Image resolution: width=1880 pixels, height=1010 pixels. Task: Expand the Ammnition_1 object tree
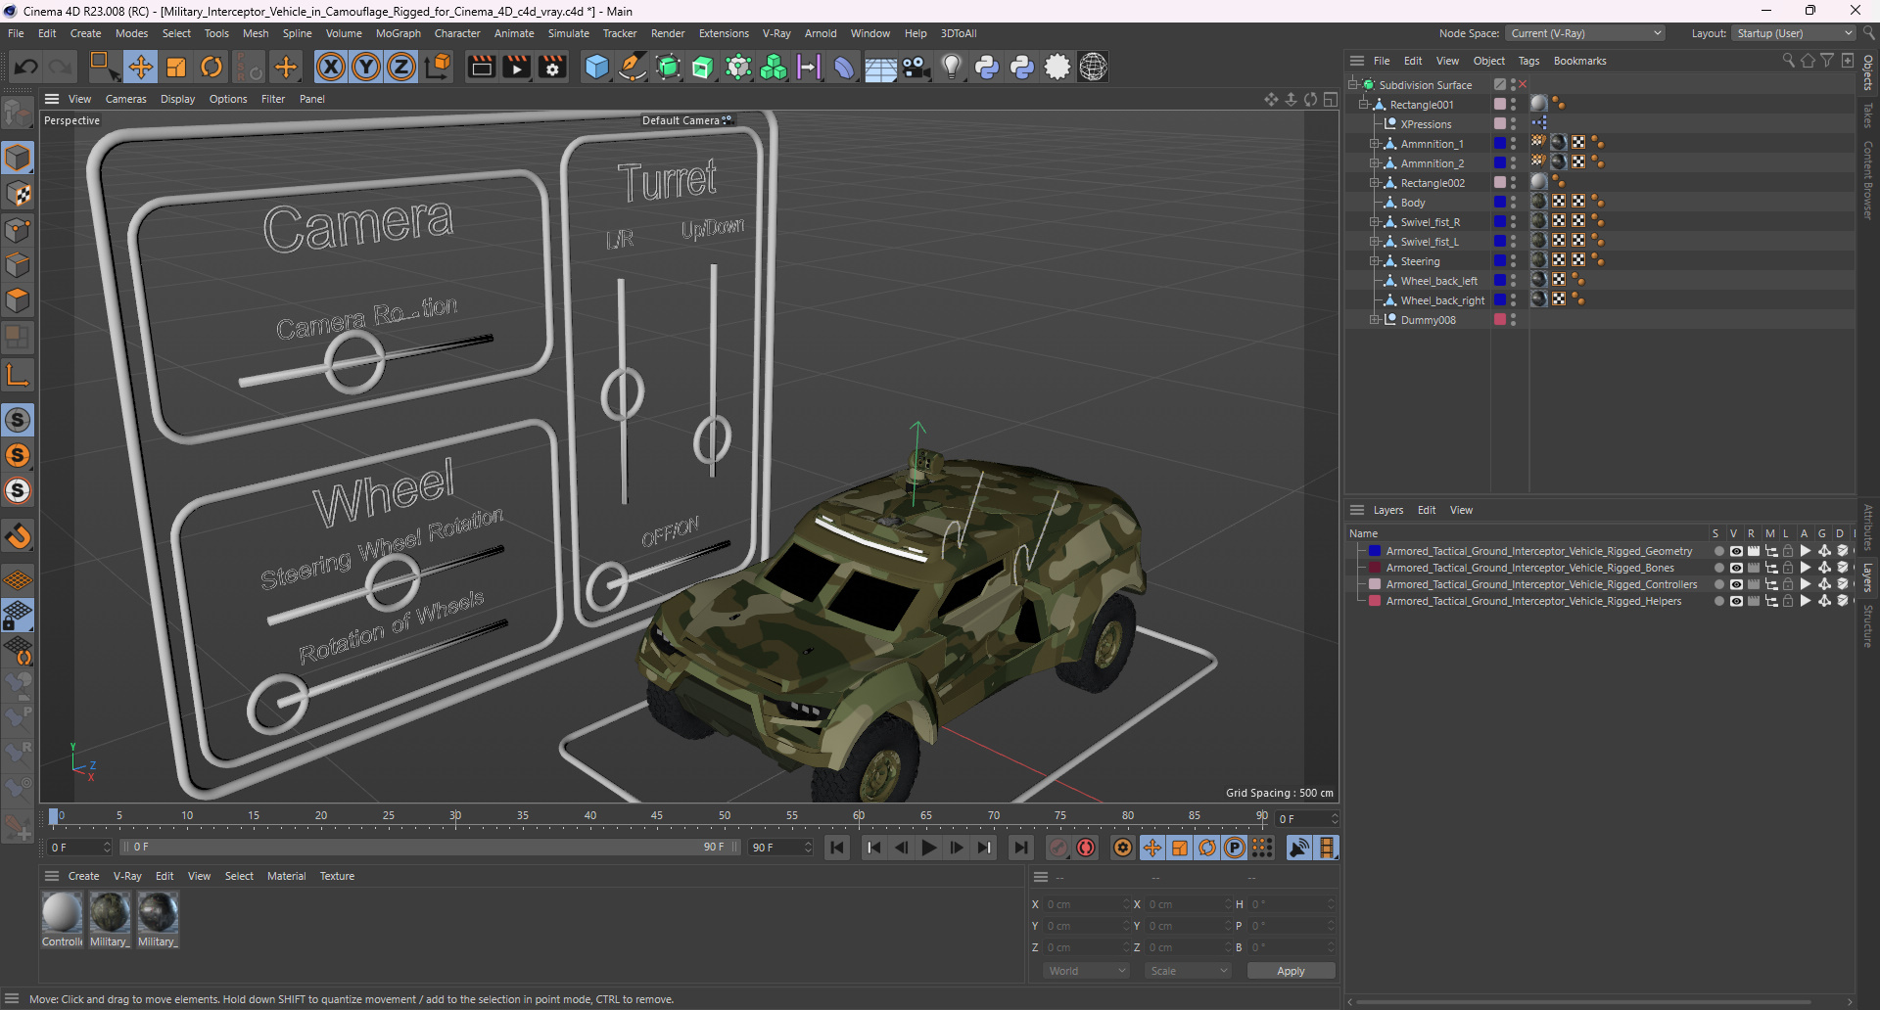(x=1374, y=144)
